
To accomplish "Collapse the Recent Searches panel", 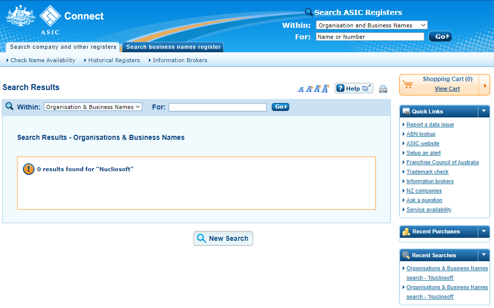I will (484, 255).
